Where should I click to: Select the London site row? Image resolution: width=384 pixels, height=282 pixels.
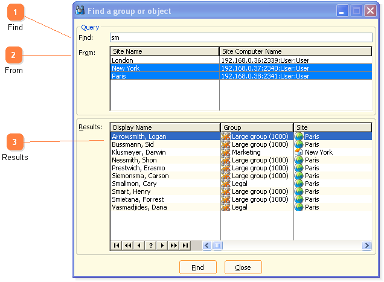click(x=241, y=60)
